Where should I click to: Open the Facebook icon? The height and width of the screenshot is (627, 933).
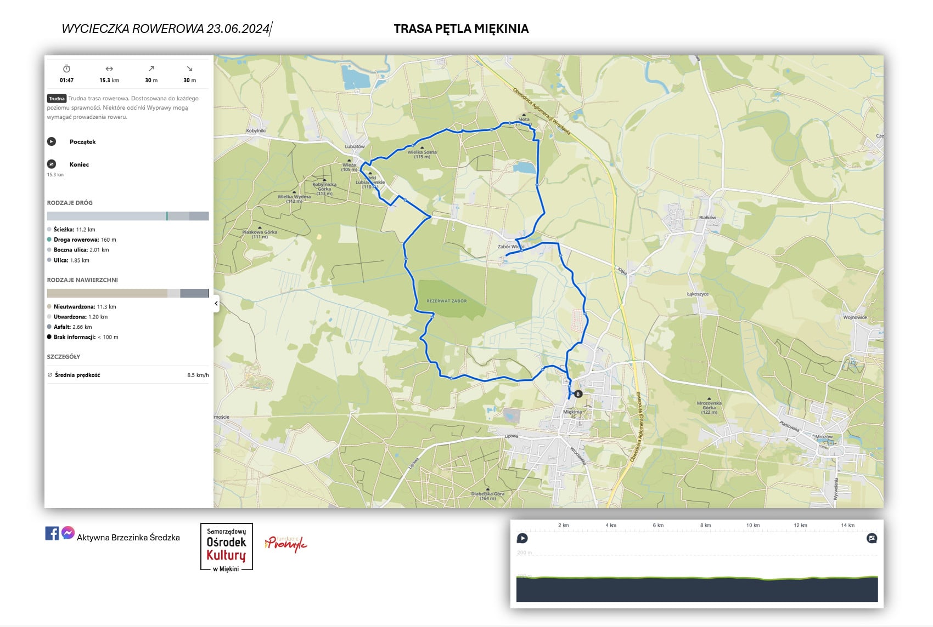click(52, 533)
